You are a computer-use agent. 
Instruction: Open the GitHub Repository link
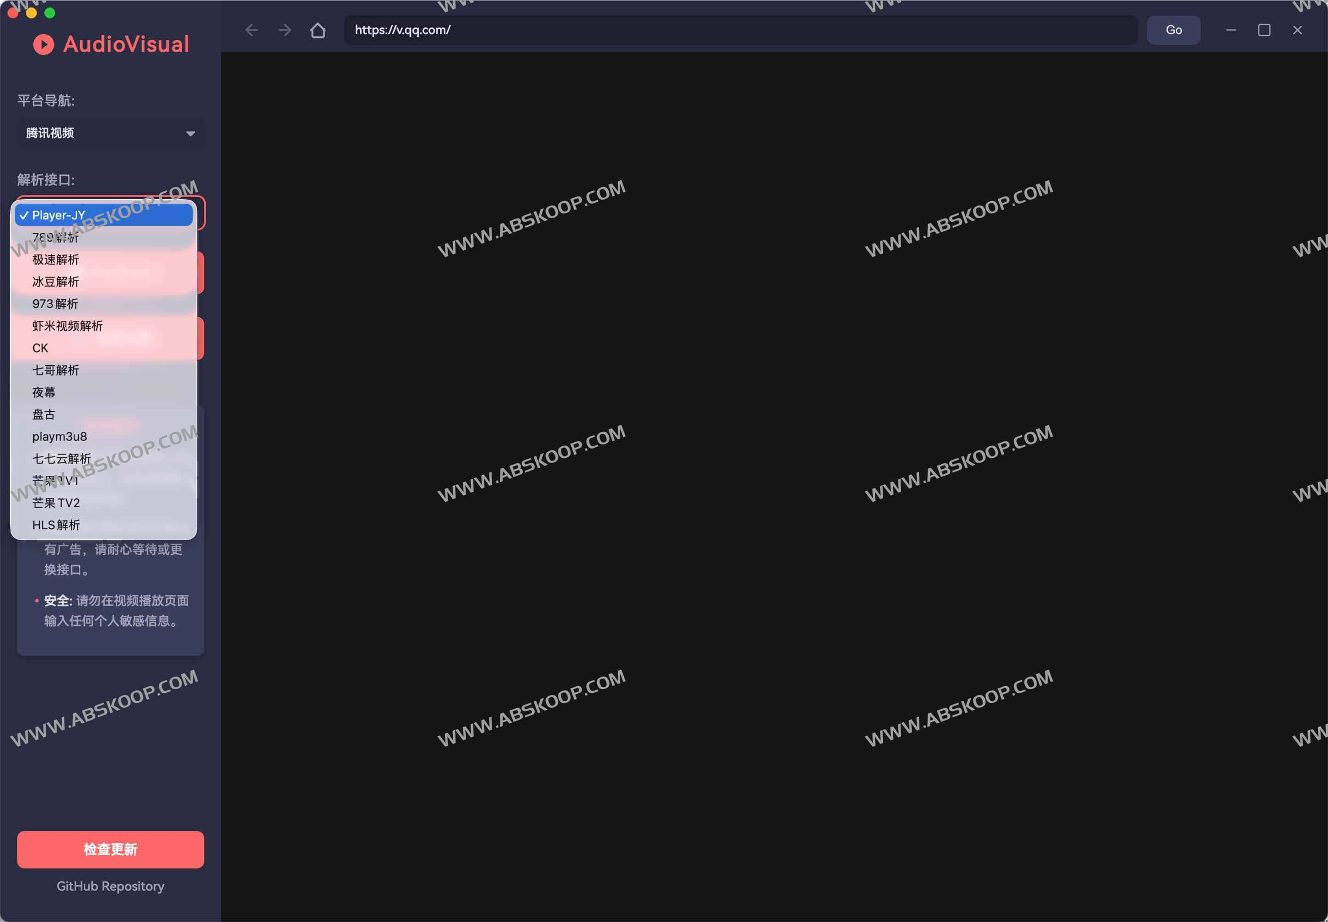(110, 886)
